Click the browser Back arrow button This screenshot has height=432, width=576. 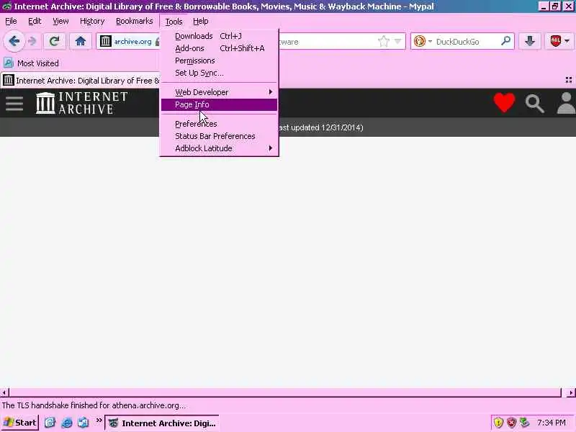click(x=14, y=41)
